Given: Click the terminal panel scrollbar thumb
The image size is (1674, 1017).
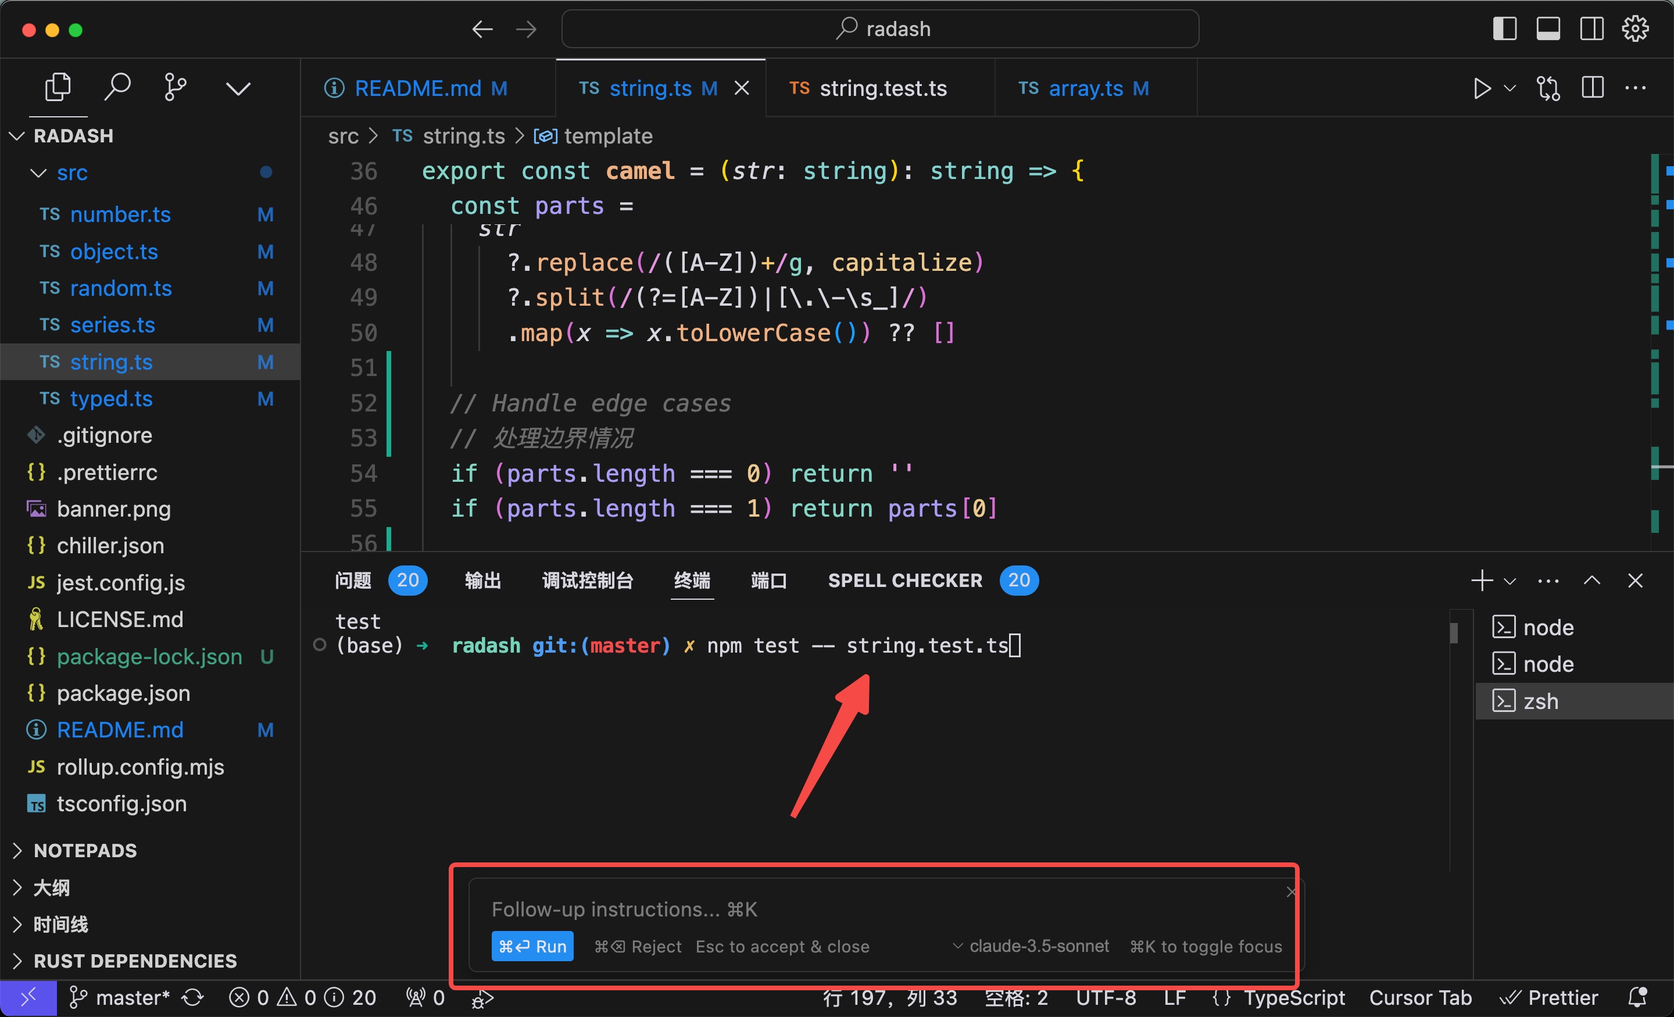Looking at the screenshot, I should 1453,632.
